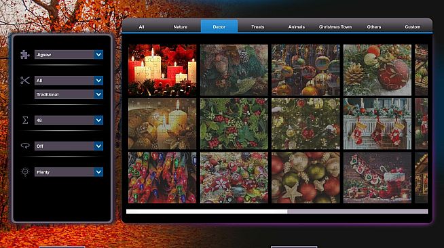Switch to the Treats tab

[x=258, y=27]
